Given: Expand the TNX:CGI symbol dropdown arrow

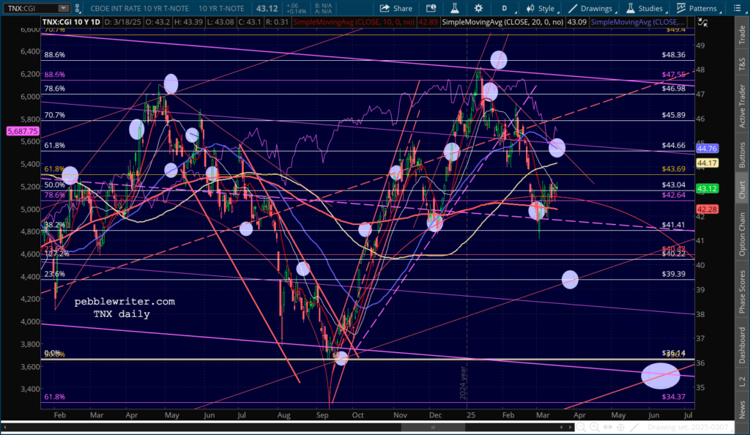Looking at the screenshot, I should click(x=63, y=8).
